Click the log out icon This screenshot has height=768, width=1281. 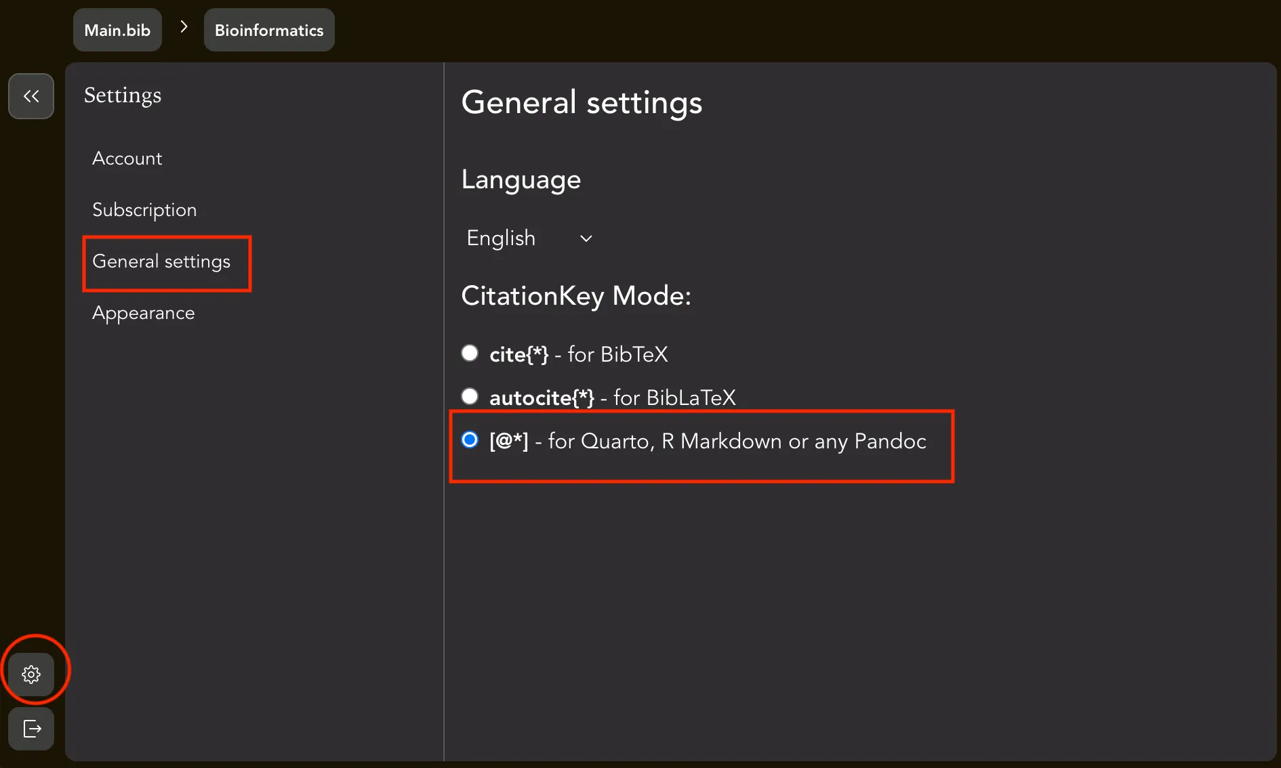point(31,729)
